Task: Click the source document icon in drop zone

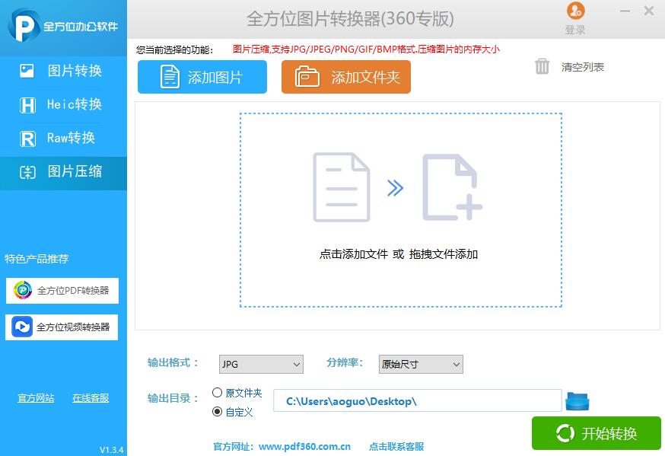Action: (x=342, y=187)
